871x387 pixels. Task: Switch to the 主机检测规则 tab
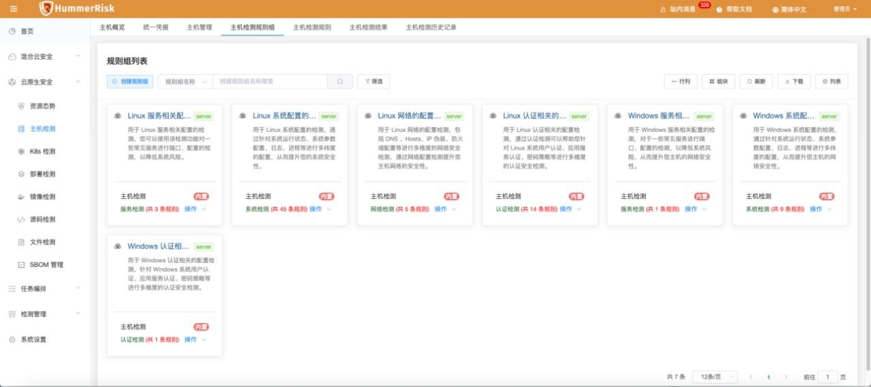coord(312,27)
